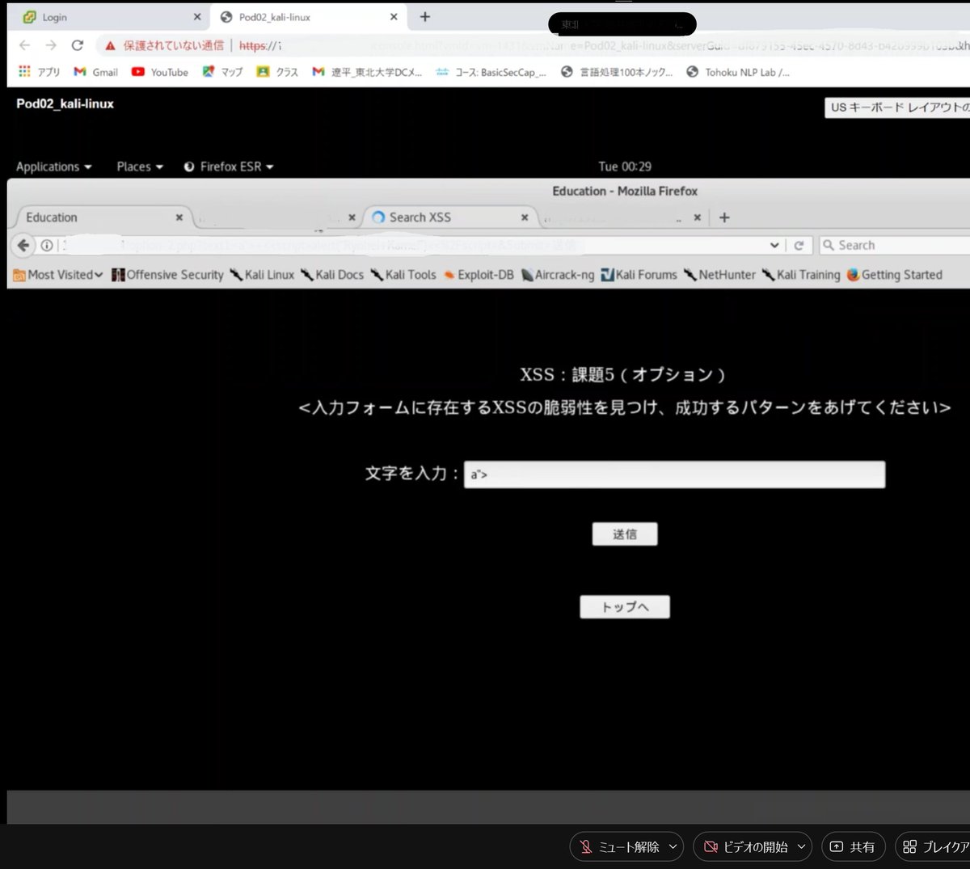Close the Login Chrome tab
This screenshot has height=869, width=970.
click(197, 17)
